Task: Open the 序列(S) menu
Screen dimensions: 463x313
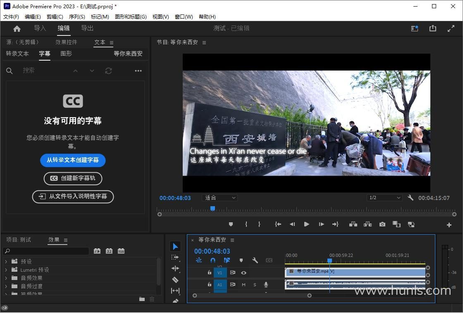Action: coord(77,17)
